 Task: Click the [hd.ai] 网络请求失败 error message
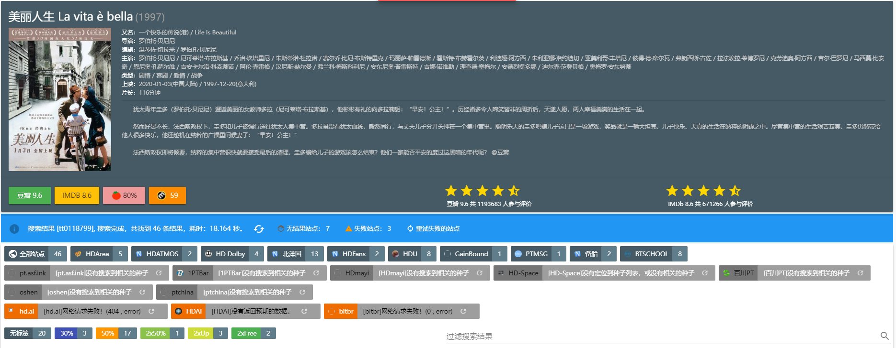[x=92, y=311]
